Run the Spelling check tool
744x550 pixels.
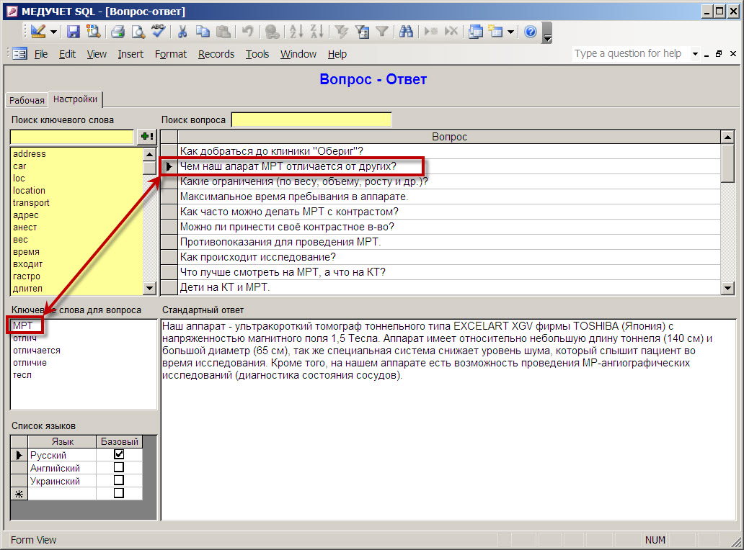click(159, 32)
